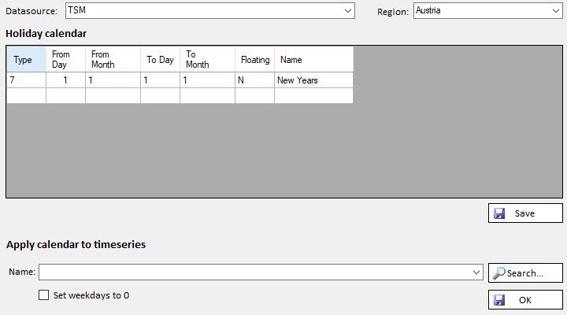Expand the timeseries Name dropdown
Image resolution: width=567 pixels, height=315 pixels.
point(476,272)
